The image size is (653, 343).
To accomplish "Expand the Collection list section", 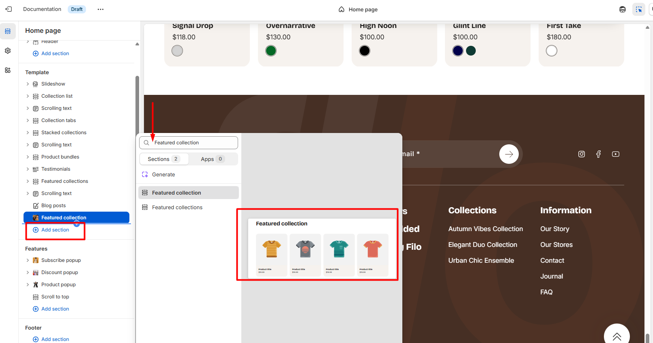I will point(28,96).
